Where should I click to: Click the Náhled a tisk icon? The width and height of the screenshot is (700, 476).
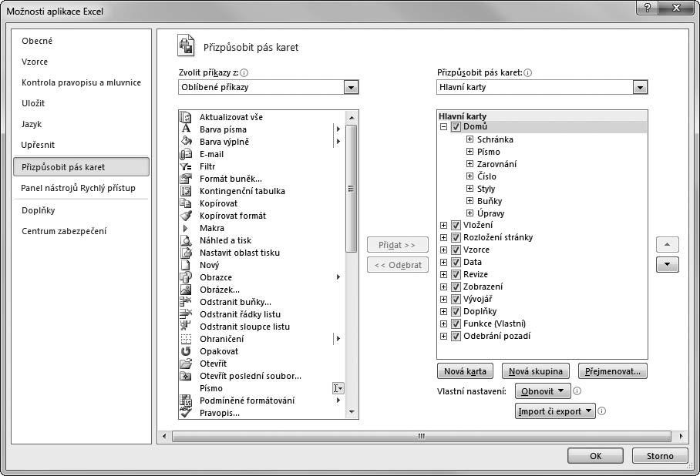(x=186, y=240)
